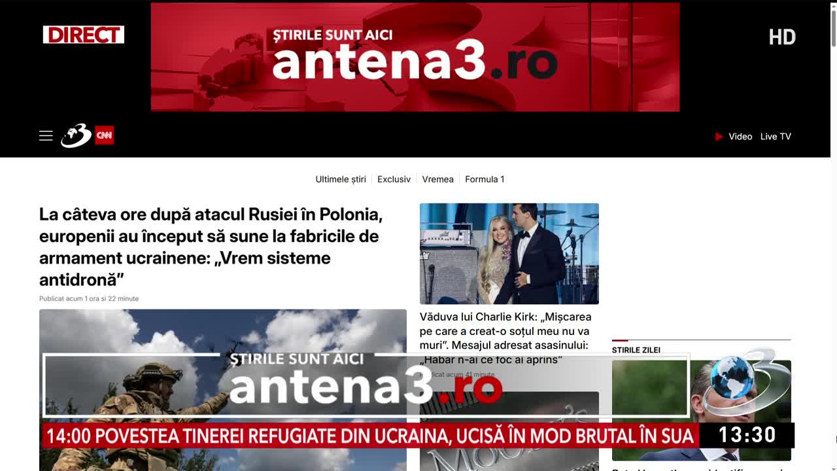
Task: Open headline about atacul Rusiei în Polonia
Action: pyautogui.click(x=211, y=247)
